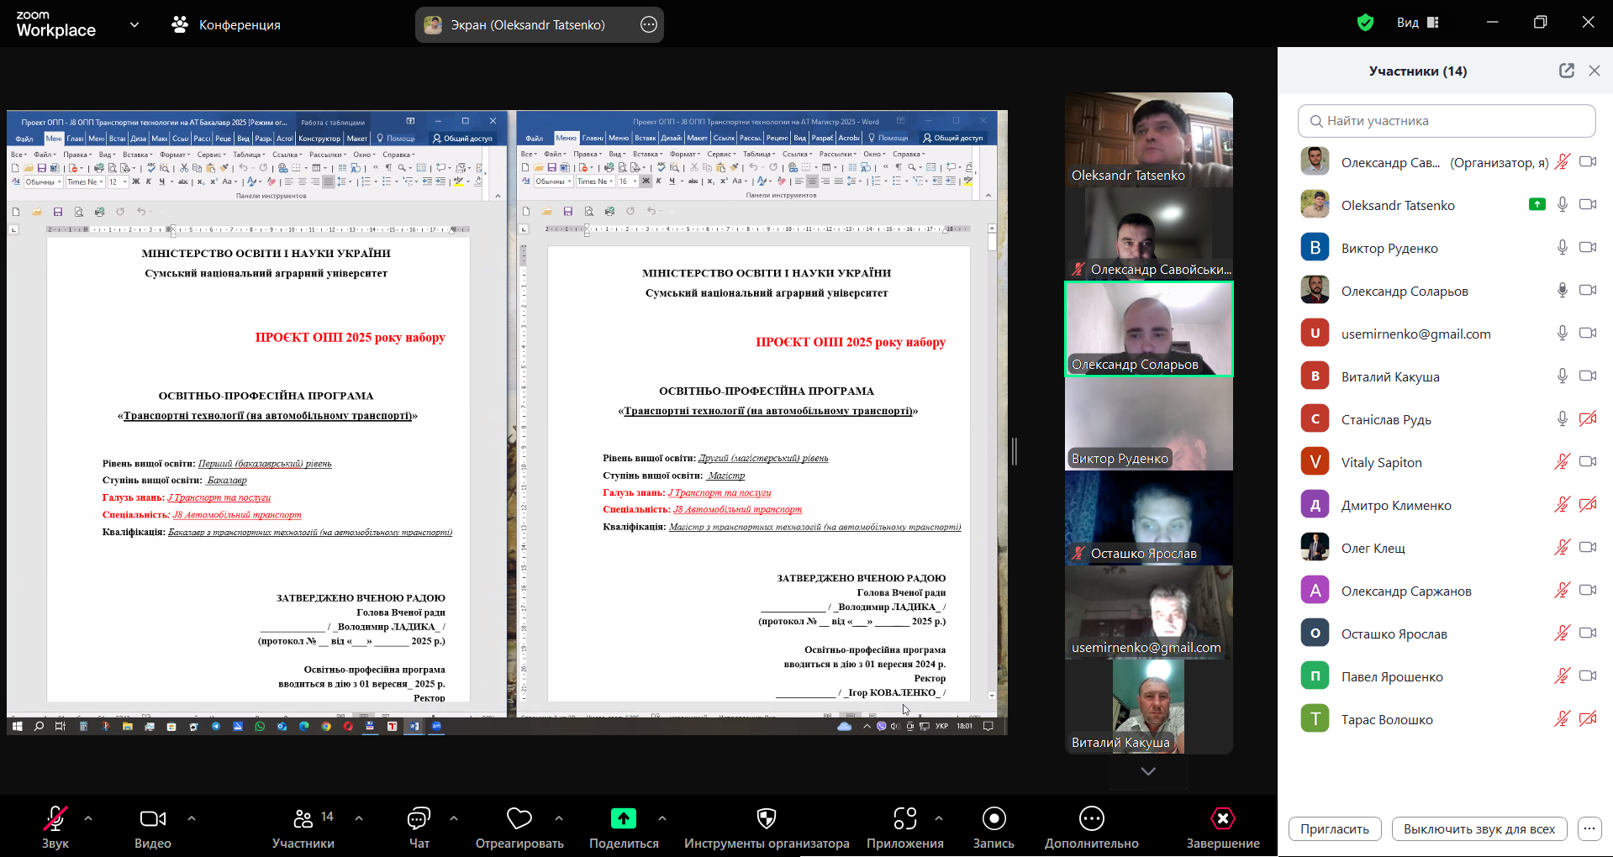
Task: Click the Share screen icon
Action: (x=623, y=819)
